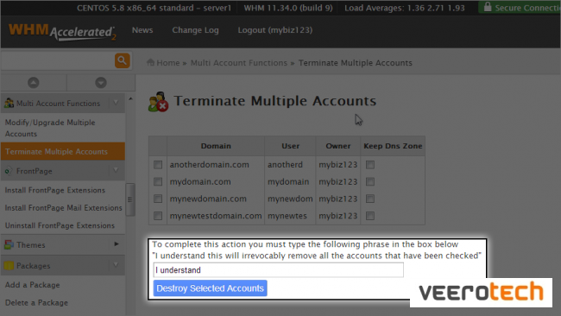Enable Keep Dns Zone for mynewdomain.com

370,199
